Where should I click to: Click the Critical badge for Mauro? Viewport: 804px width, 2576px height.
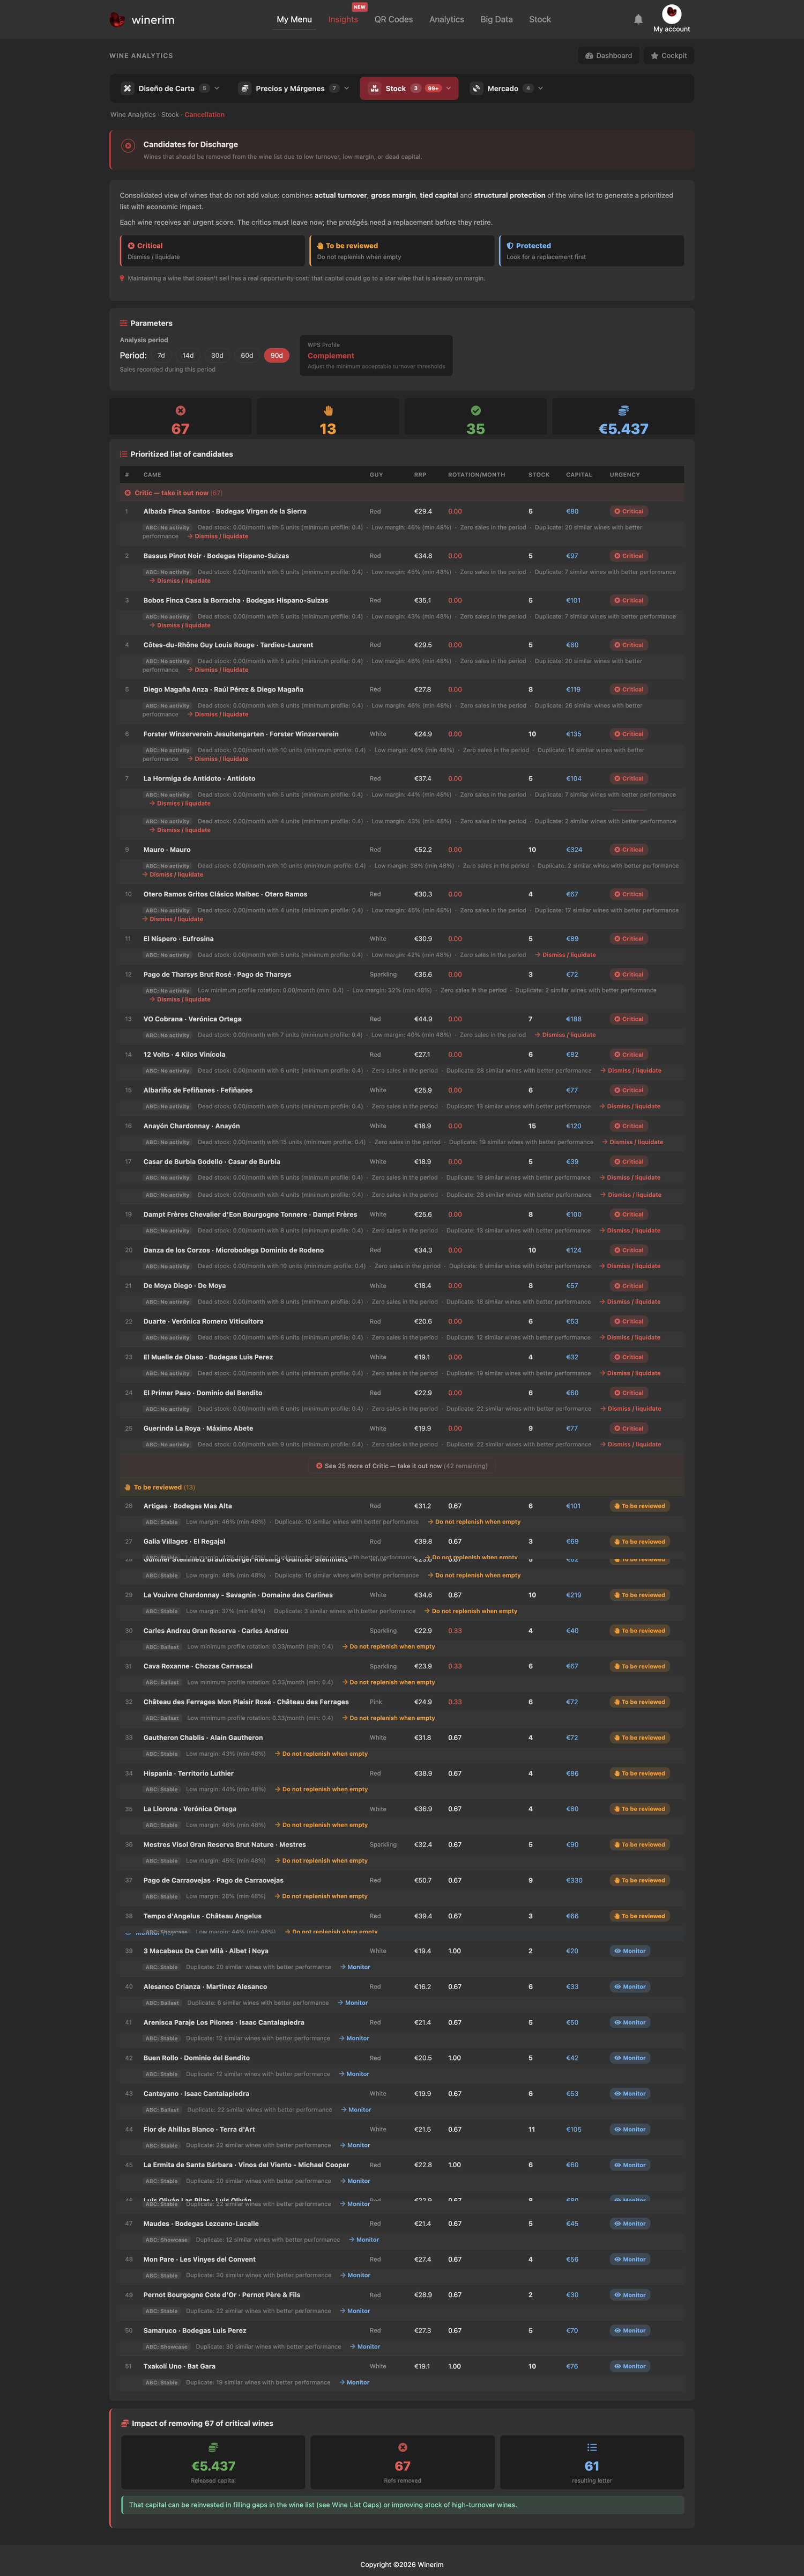point(629,850)
